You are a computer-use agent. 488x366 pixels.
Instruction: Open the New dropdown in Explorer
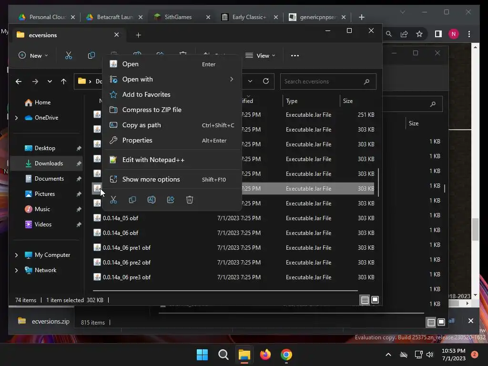coord(33,56)
